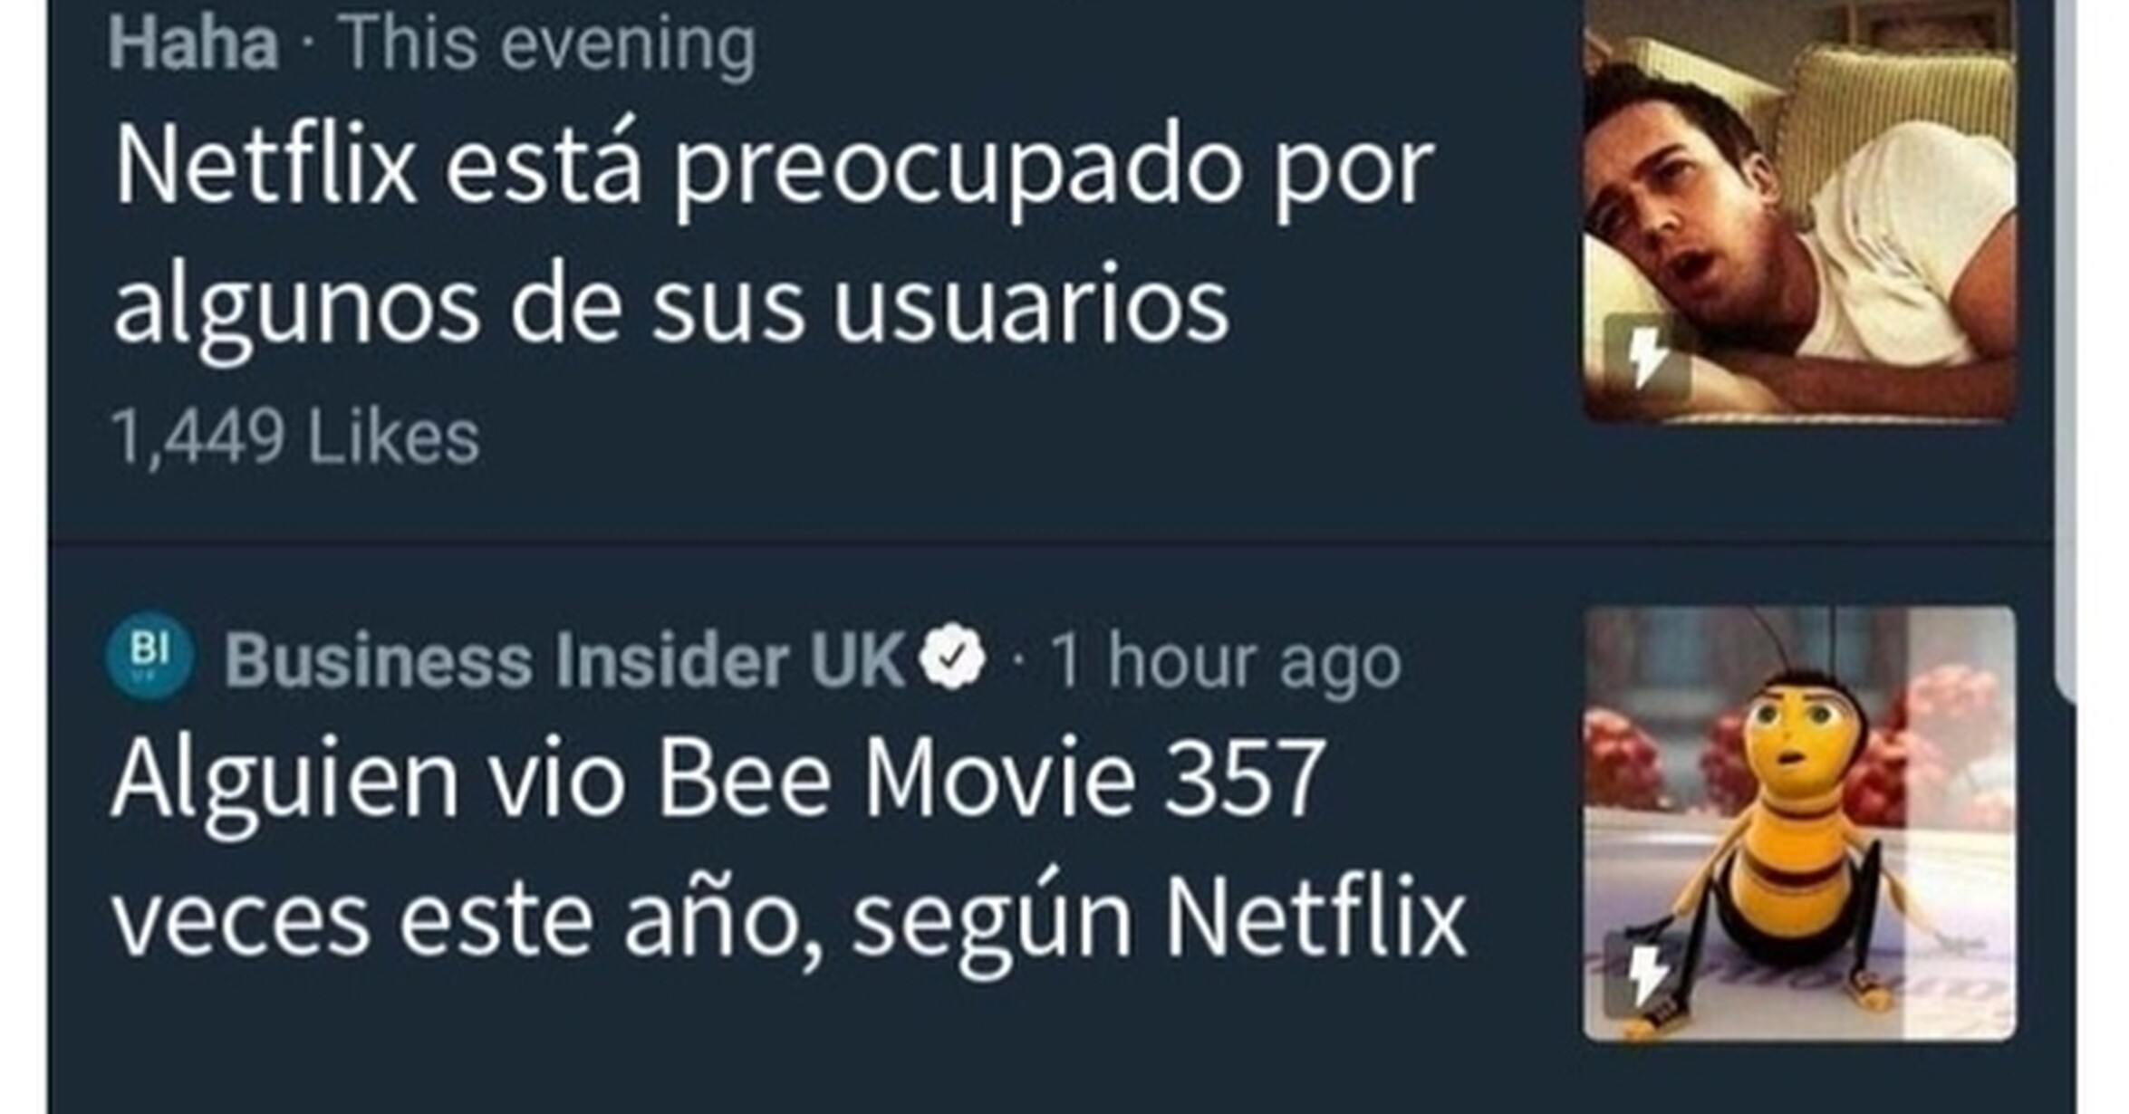
Task: View the "1,449 Likes" count
Action: (294, 437)
